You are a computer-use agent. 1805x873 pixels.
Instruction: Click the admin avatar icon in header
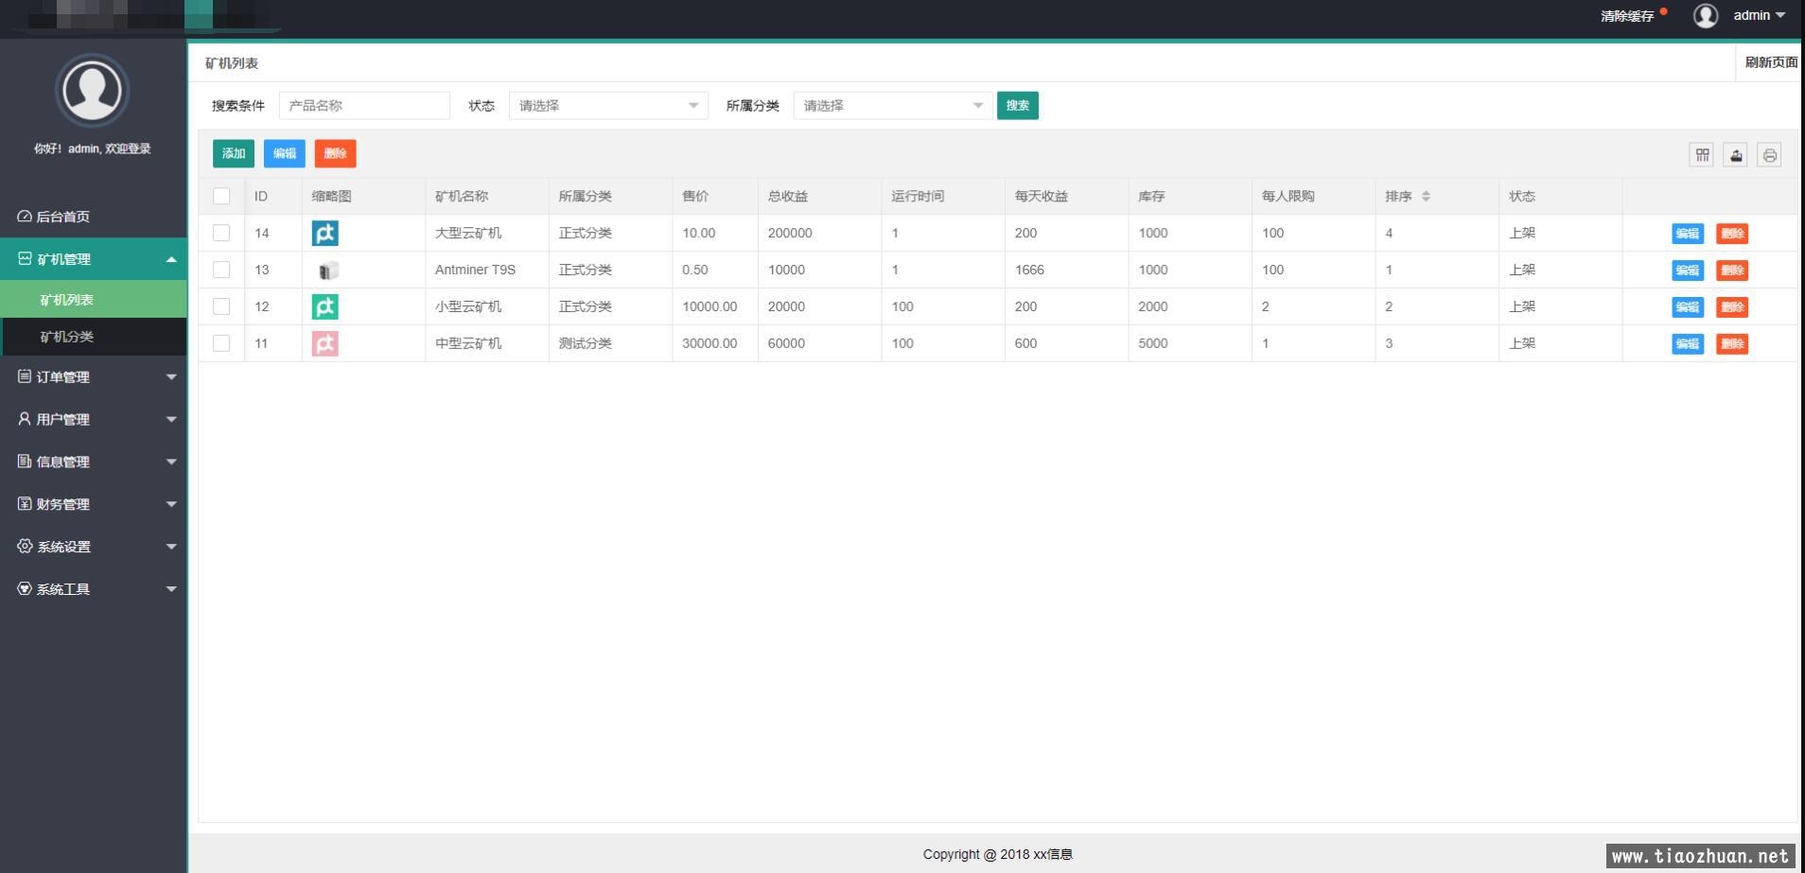point(1706,16)
